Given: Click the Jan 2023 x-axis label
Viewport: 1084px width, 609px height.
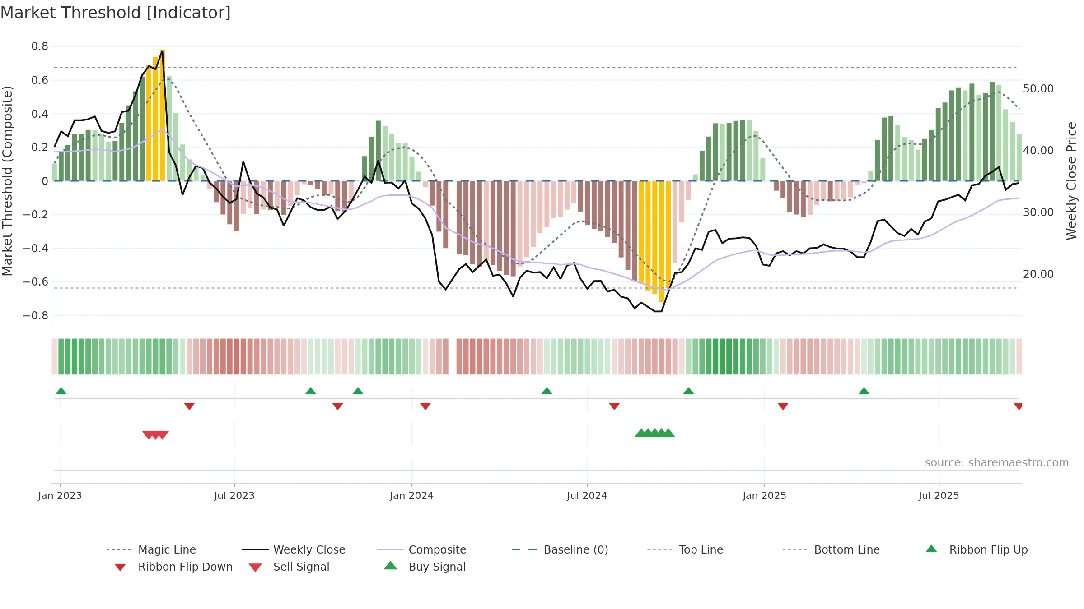Looking at the screenshot, I should click(60, 496).
